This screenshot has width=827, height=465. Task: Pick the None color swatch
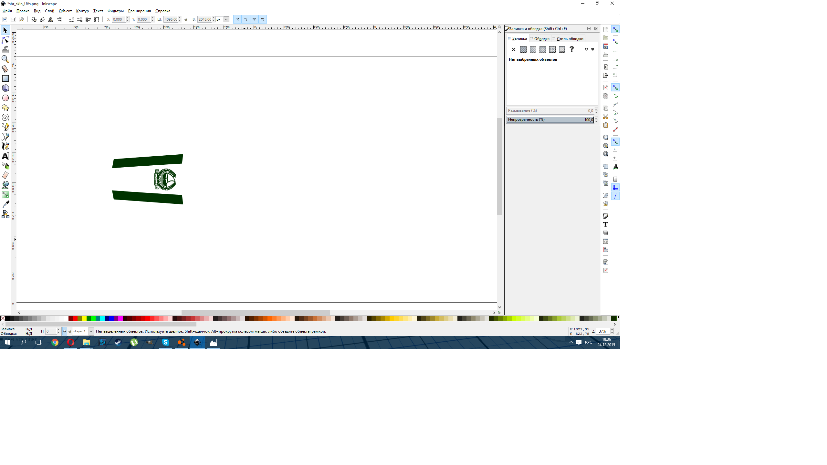[3, 319]
